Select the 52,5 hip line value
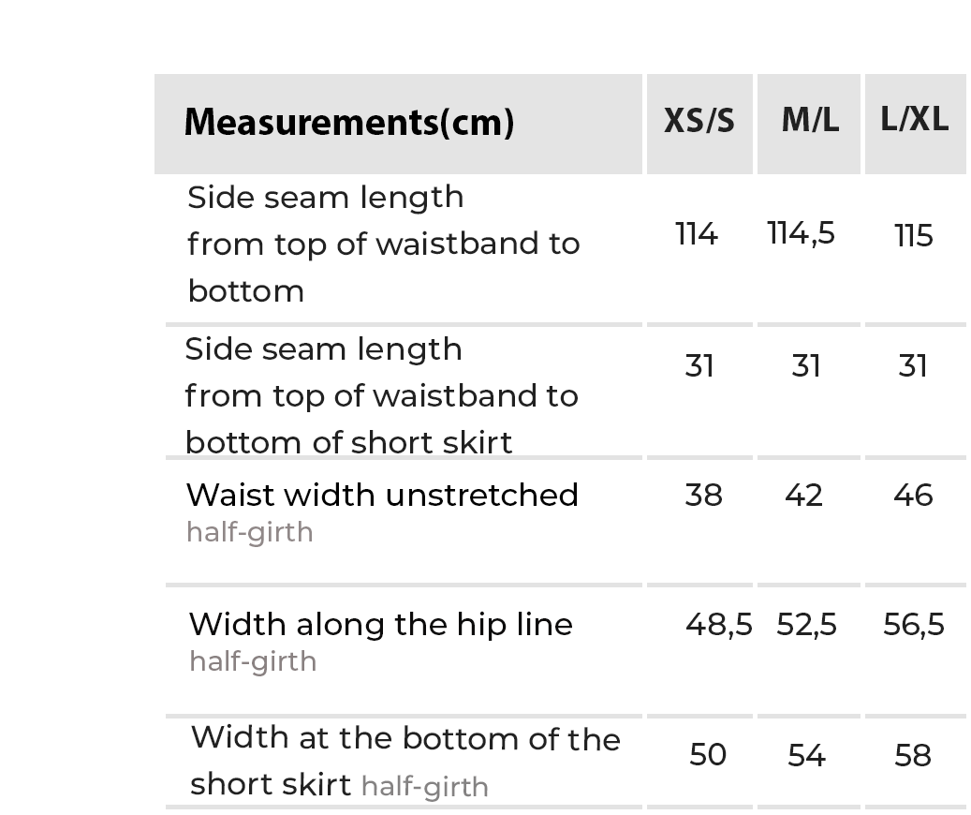 (x=806, y=624)
